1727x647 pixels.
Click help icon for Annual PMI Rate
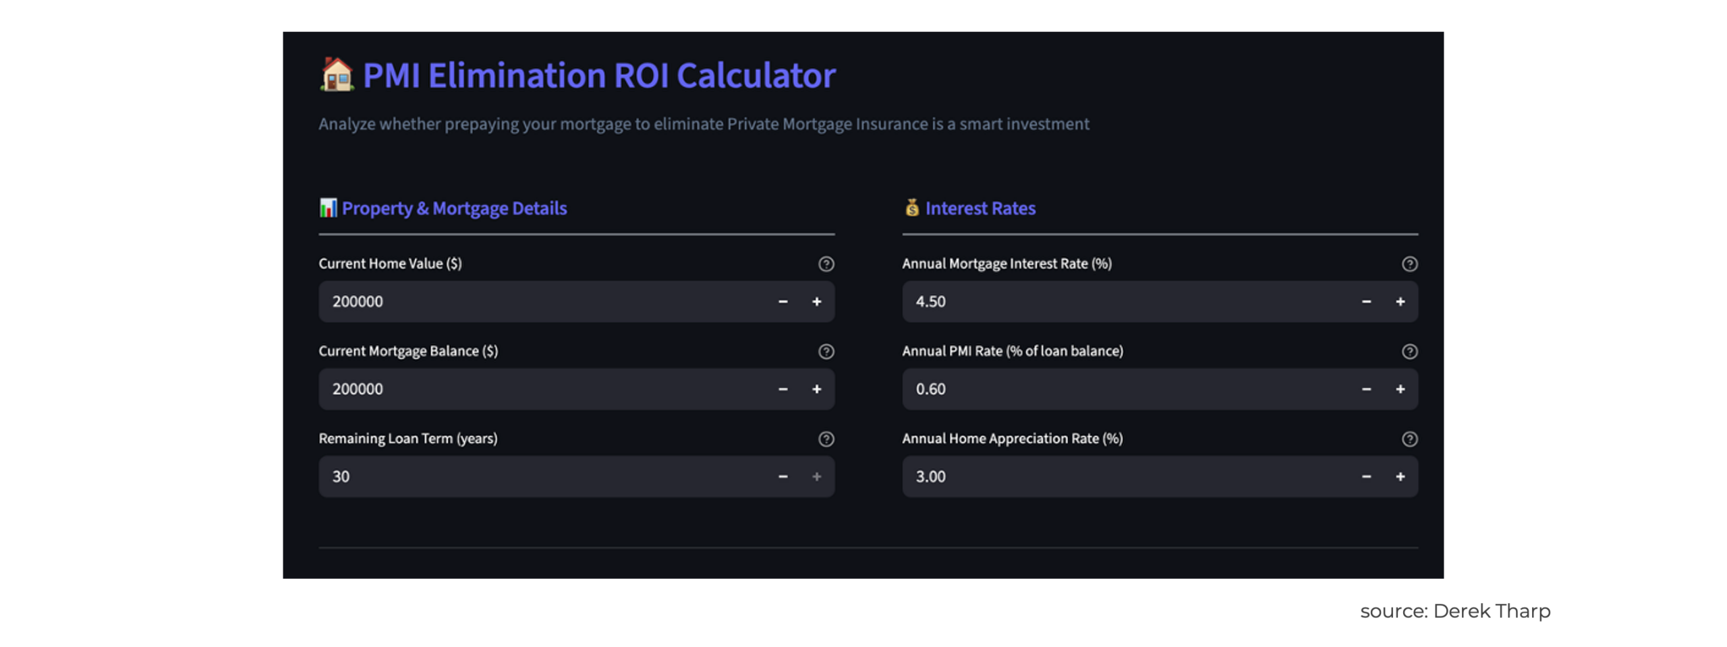pos(1409,352)
